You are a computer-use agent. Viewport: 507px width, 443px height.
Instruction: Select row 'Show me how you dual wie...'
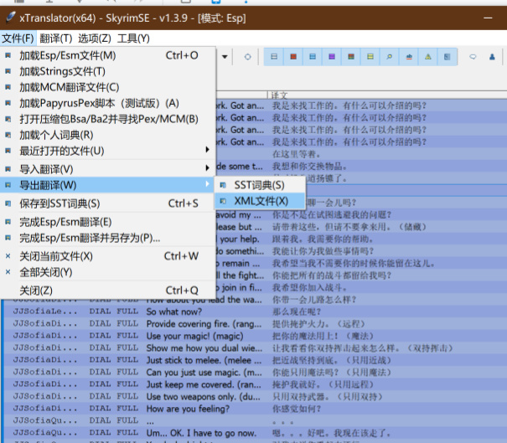click(x=256, y=348)
